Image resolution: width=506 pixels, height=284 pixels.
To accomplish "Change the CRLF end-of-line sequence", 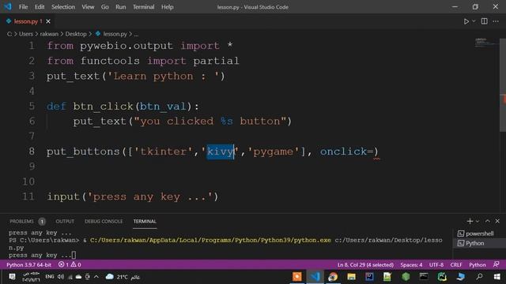I will pyautogui.click(x=456, y=265).
